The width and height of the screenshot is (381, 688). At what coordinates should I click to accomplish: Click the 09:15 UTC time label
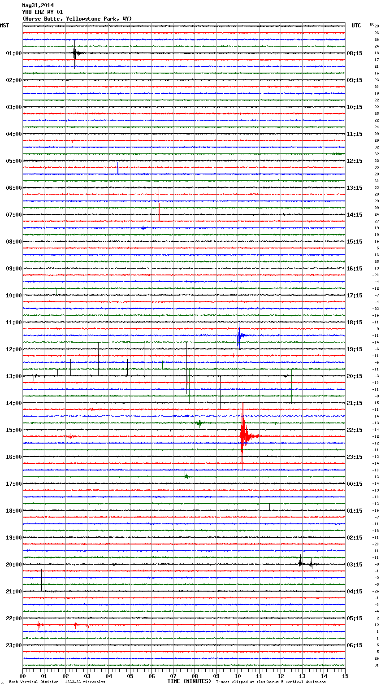point(355,80)
